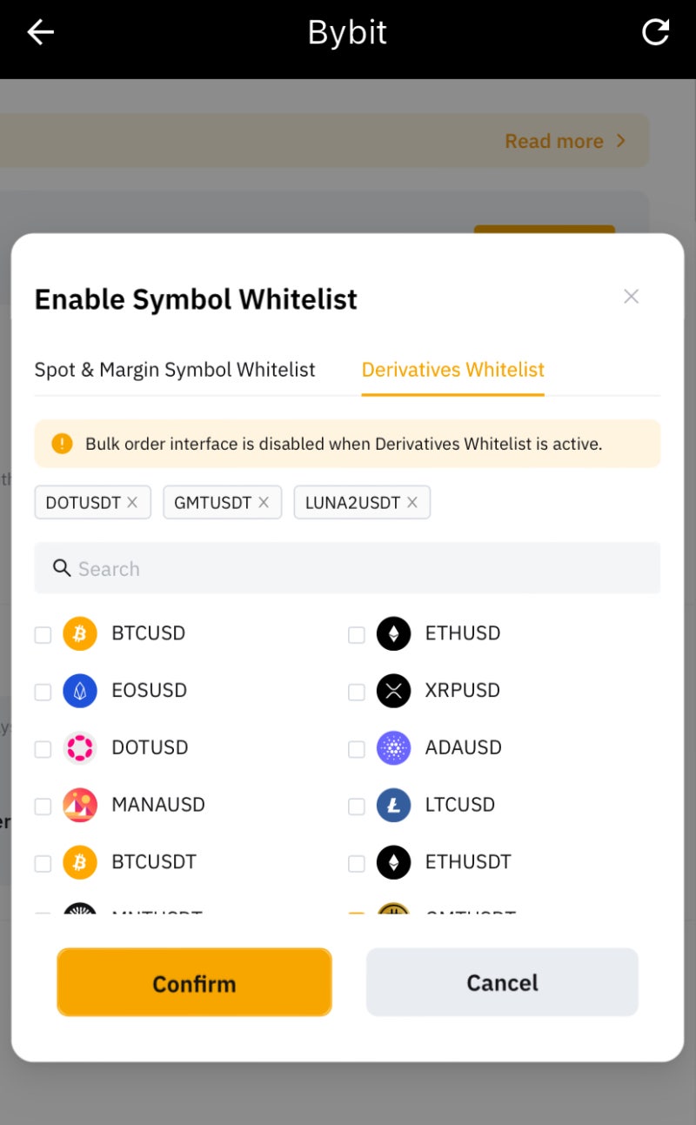Tick the MANAUSD checkbox
The height and width of the screenshot is (1125, 696).
click(43, 807)
